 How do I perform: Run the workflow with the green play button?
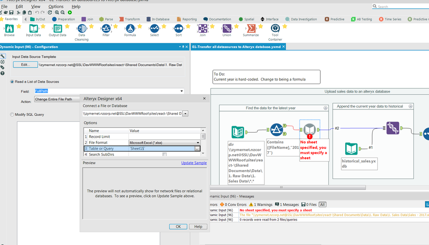click(x=70, y=12)
